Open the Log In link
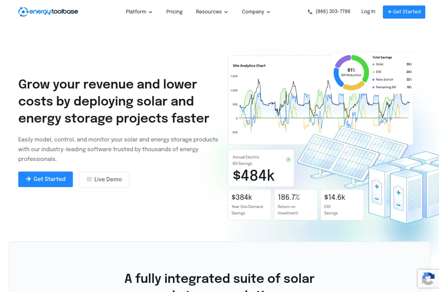Image resolution: width=439 pixels, height=292 pixels. tap(368, 11)
